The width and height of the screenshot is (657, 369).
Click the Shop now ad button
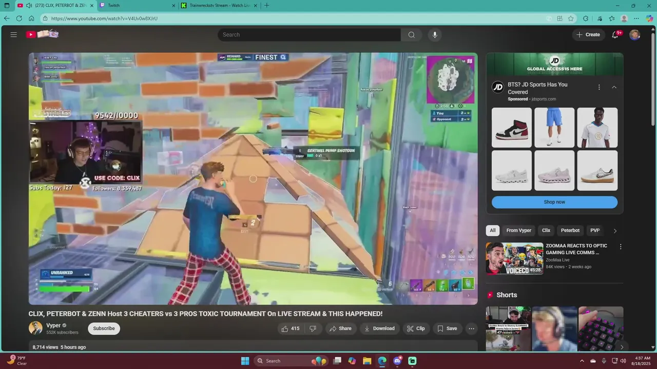554,202
